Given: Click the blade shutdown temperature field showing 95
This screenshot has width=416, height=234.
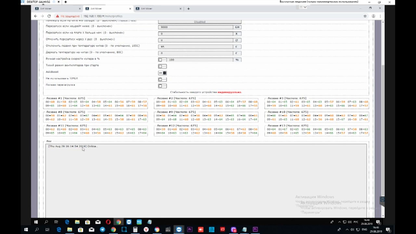Looking at the screenshot, I should click(x=196, y=46).
